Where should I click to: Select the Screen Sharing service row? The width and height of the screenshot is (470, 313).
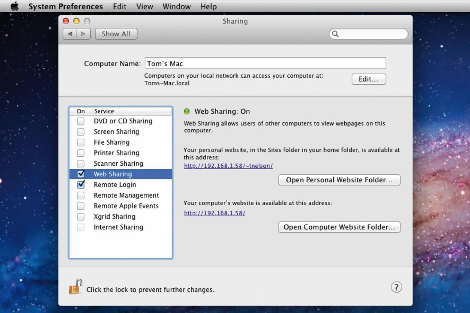coord(121,132)
